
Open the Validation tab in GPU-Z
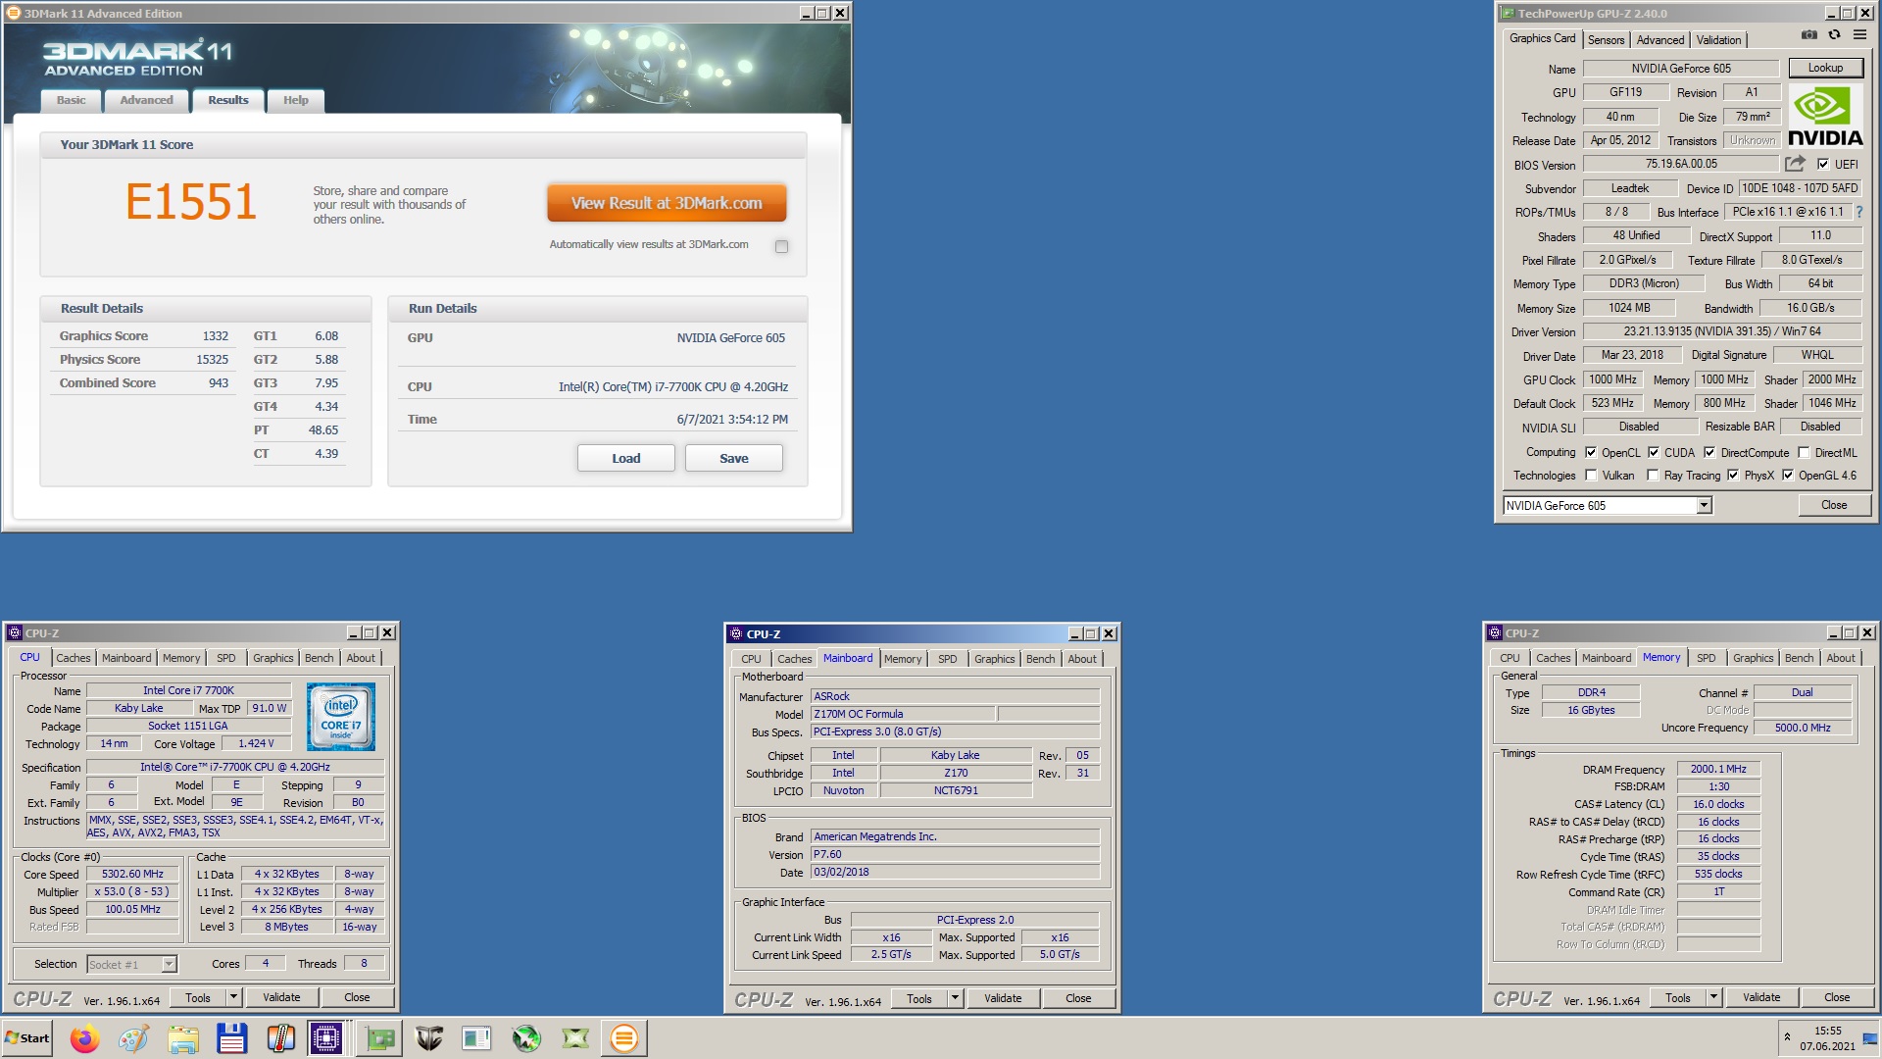[x=1718, y=40]
